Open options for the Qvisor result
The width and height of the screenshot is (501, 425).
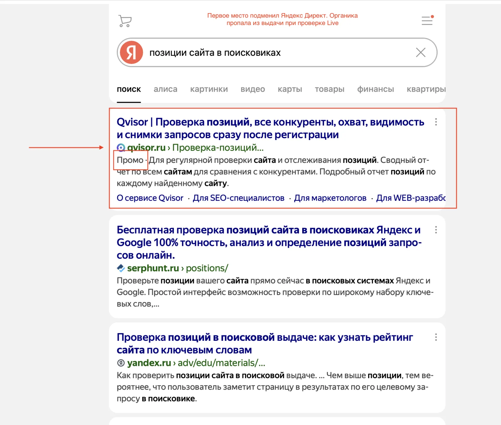click(x=436, y=122)
